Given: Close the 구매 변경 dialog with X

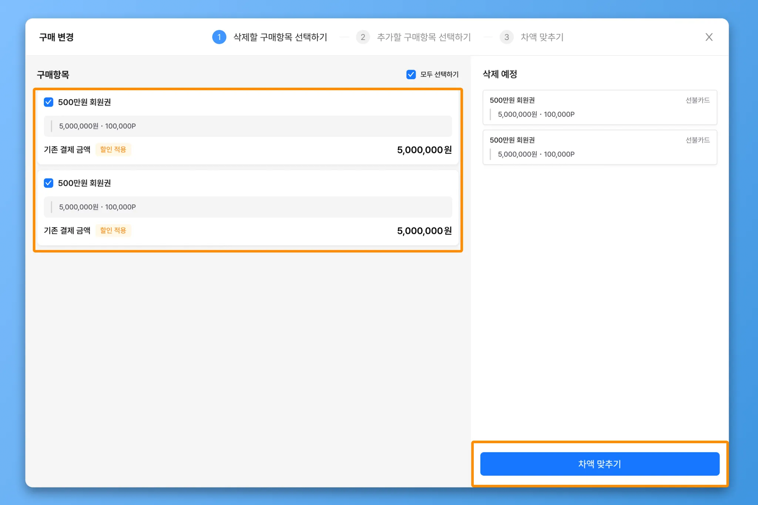Looking at the screenshot, I should [x=709, y=37].
